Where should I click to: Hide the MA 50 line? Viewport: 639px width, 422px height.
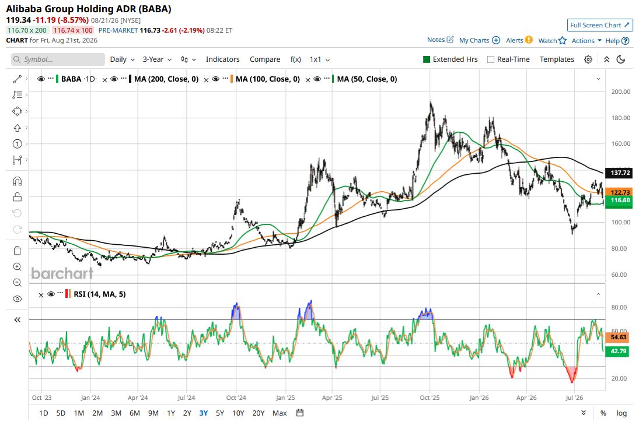317,79
